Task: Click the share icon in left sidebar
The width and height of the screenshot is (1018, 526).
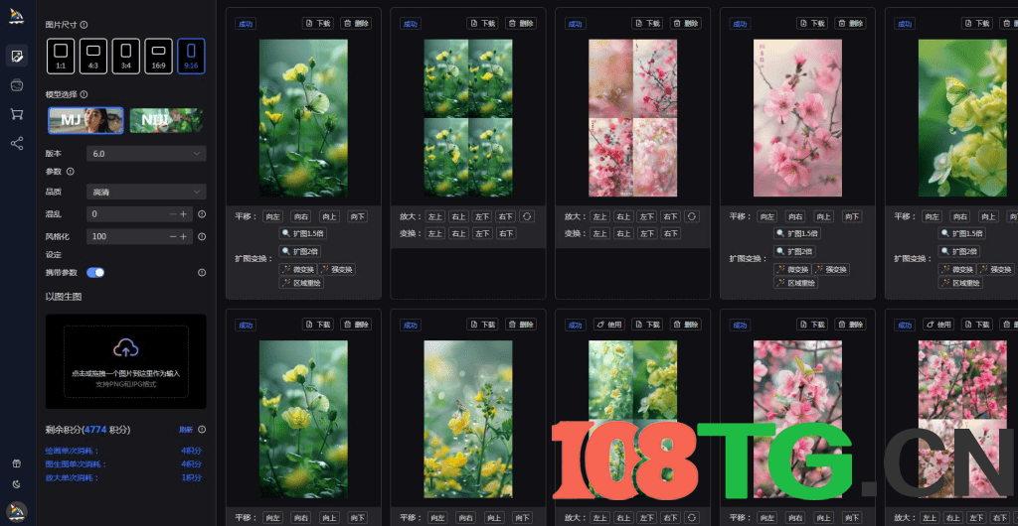Action: [x=17, y=143]
